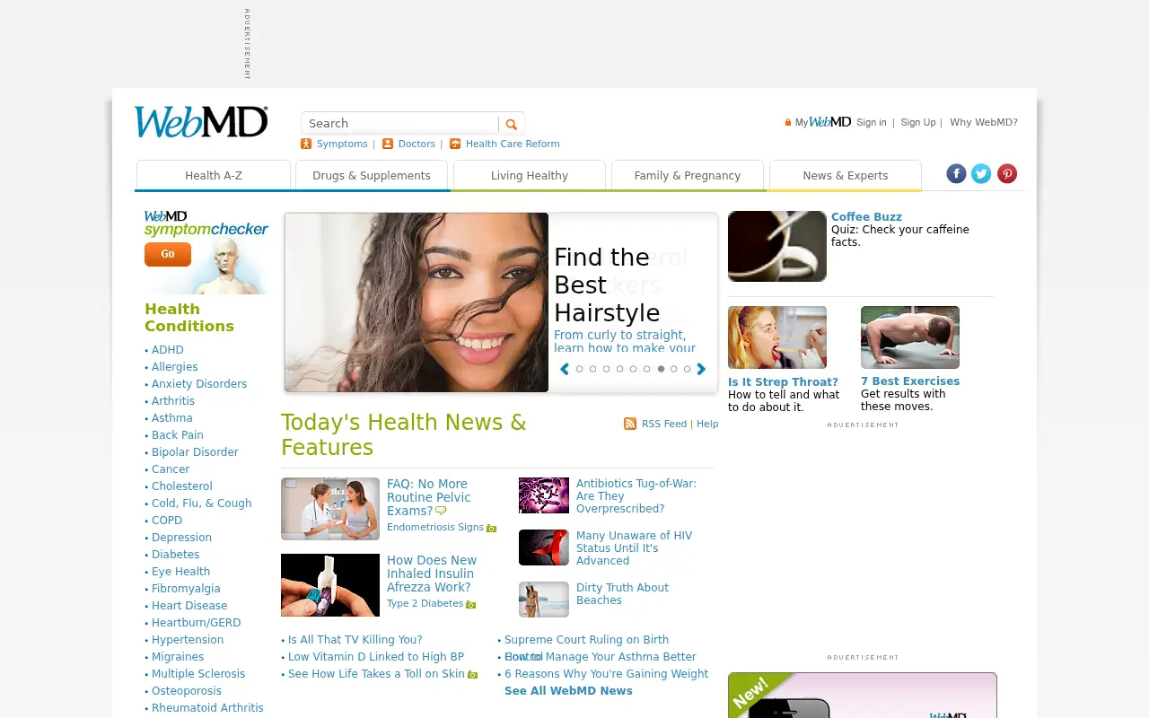Open the Pinterest social icon
1149x718 pixels.
point(1007,174)
